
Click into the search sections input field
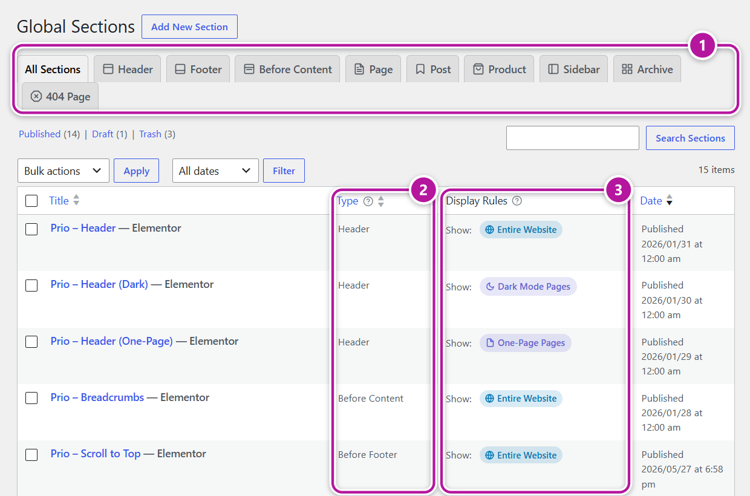coord(573,138)
